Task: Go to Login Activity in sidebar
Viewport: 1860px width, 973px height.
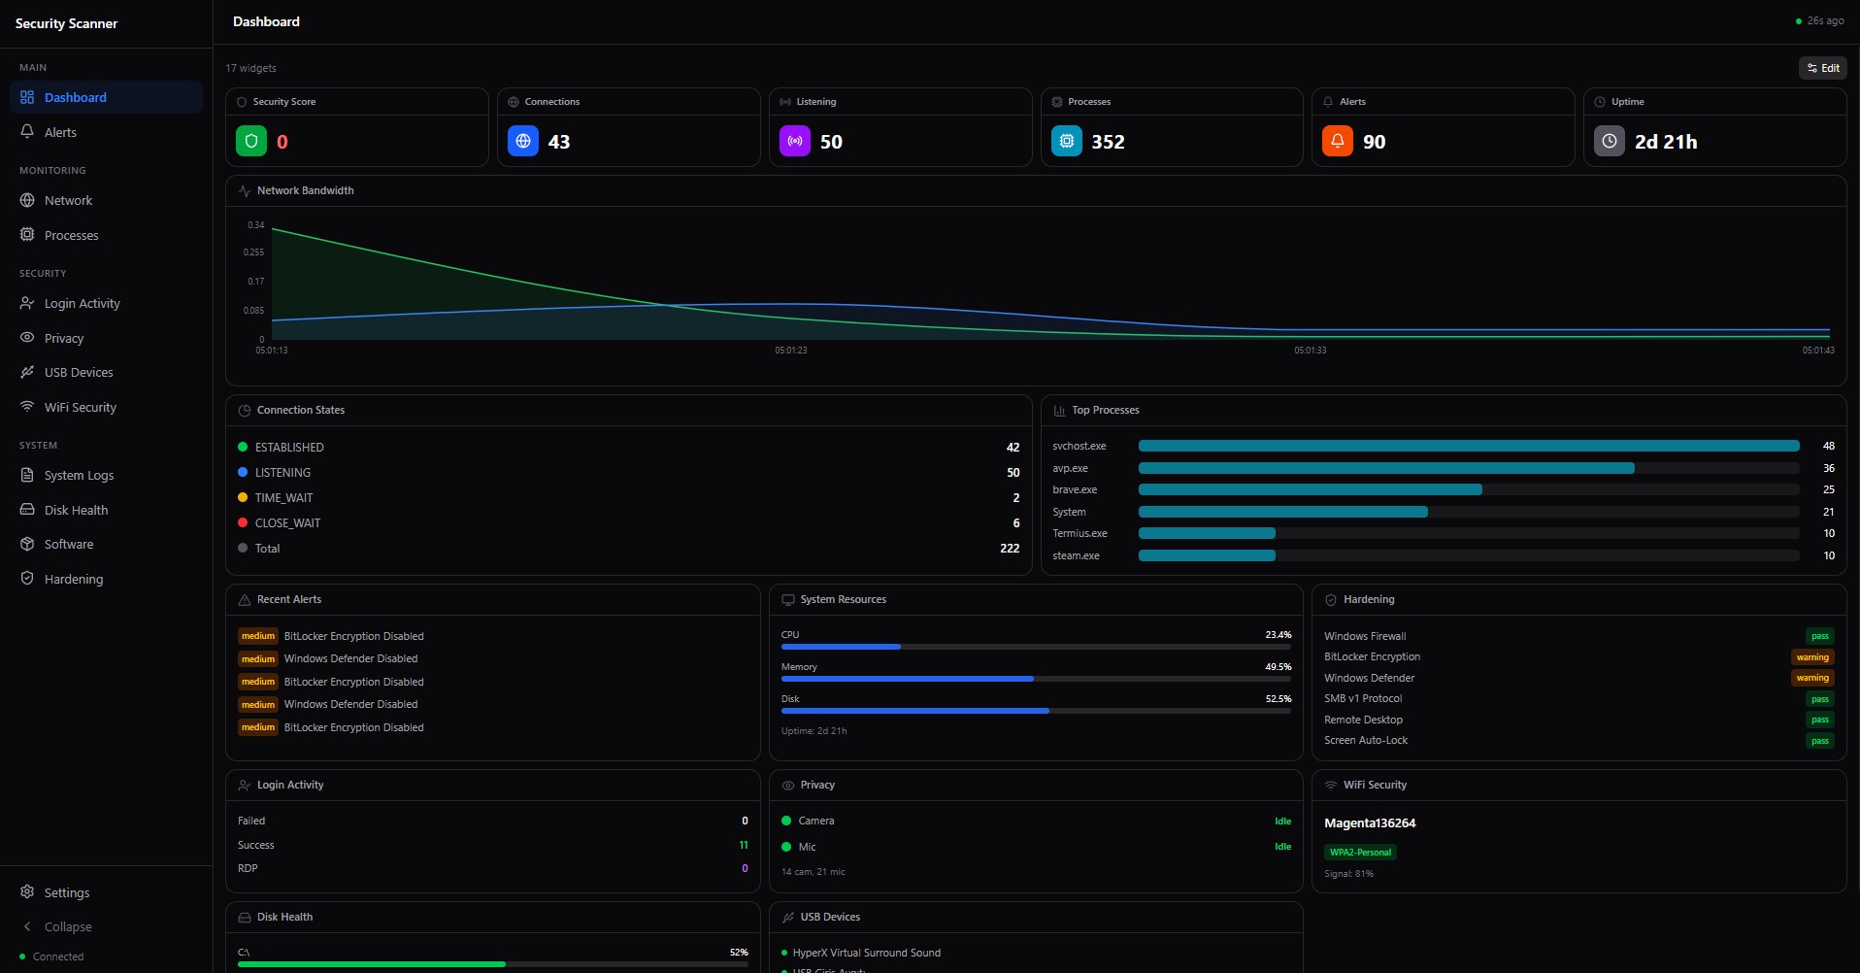Action: (x=82, y=304)
